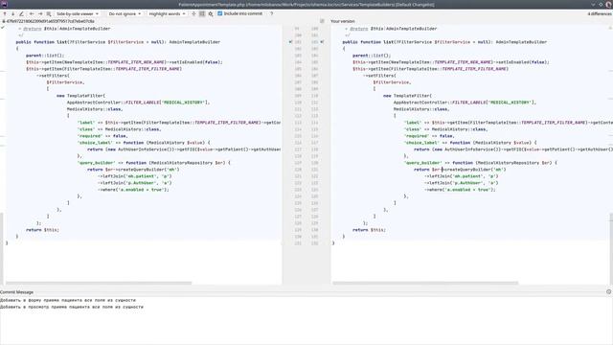The width and height of the screenshot is (613, 345).
Task: Click the lock icon beside revision hash
Action: pos(4,21)
